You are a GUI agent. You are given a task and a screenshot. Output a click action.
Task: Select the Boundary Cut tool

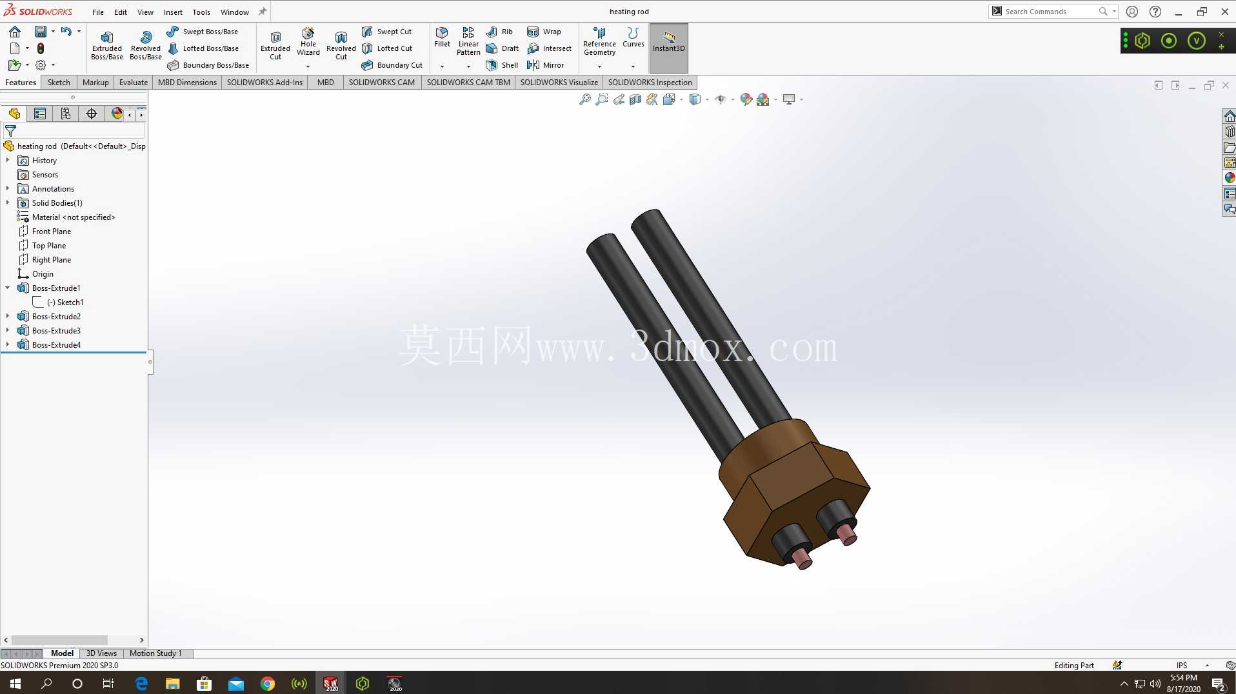(x=392, y=65)
